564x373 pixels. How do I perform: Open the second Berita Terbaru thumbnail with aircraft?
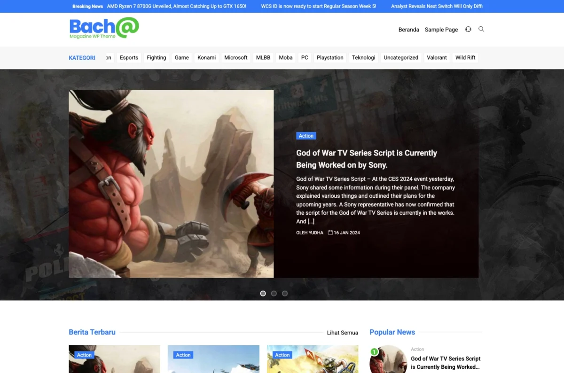click(213, 359)
